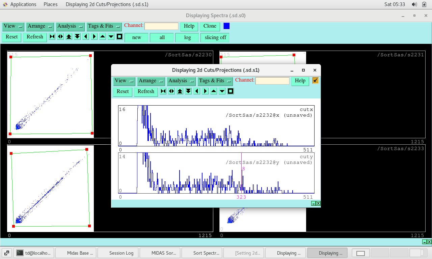Click horizontal expand icon in Displaying Spectra toolbar
Viewport: 432px width, 259px height.
click(x=60, y=37)
